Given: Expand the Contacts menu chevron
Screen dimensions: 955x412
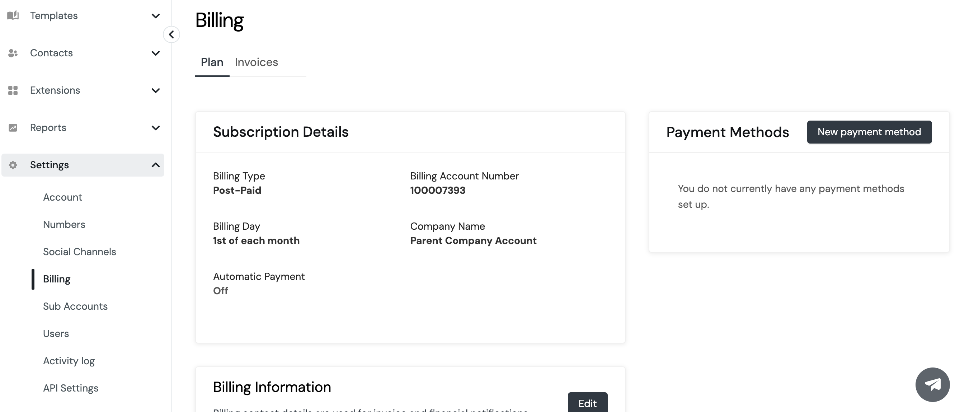Looking at the screenshot, I should point(156,53).
